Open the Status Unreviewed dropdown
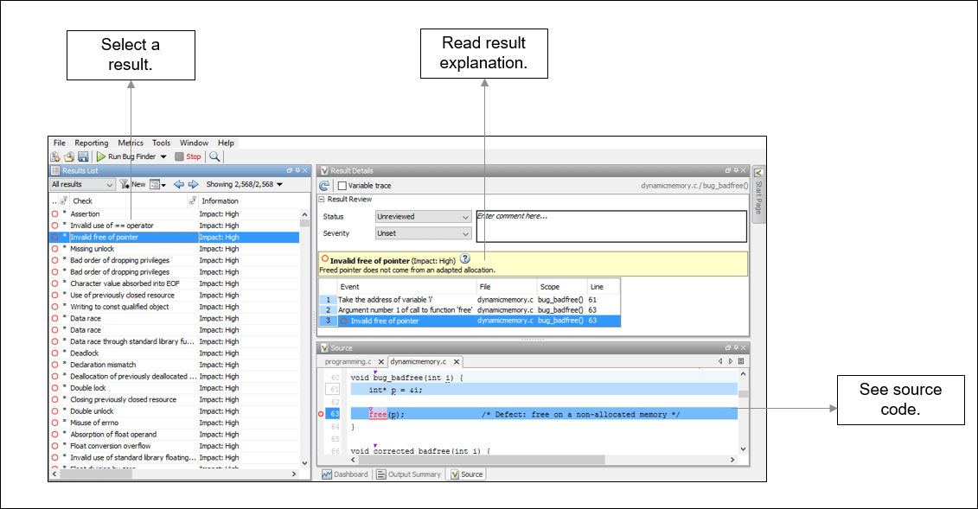978x509 pixels. click(x=423, y=217)
